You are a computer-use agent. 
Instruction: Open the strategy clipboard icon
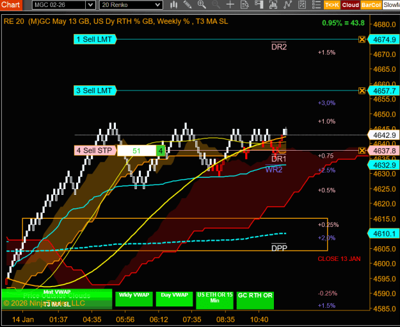(302, 5)
